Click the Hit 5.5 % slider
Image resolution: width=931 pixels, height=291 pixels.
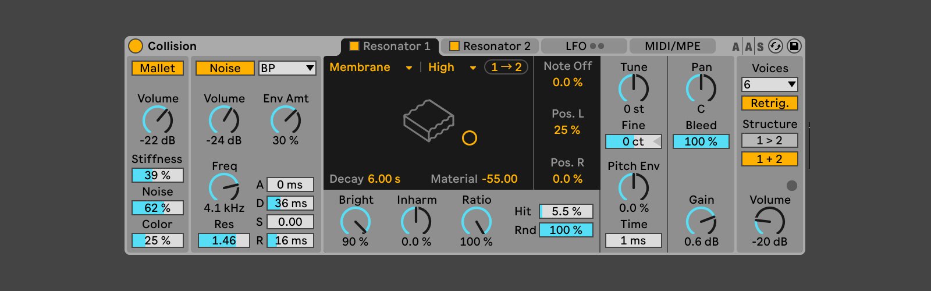pyautogui.click(x=566, y=211)
